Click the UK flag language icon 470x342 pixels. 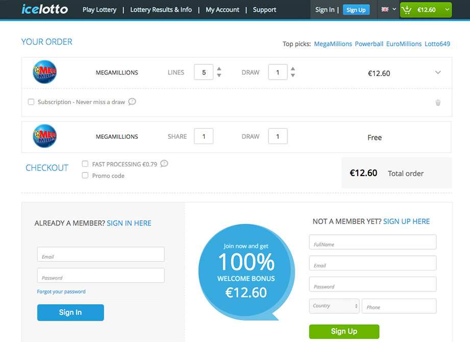(x=385, y=9)
